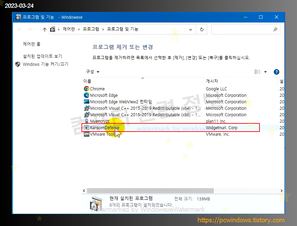Click the VMware Tools icon
Screen dimensions: 297x226
click(86, 134)
